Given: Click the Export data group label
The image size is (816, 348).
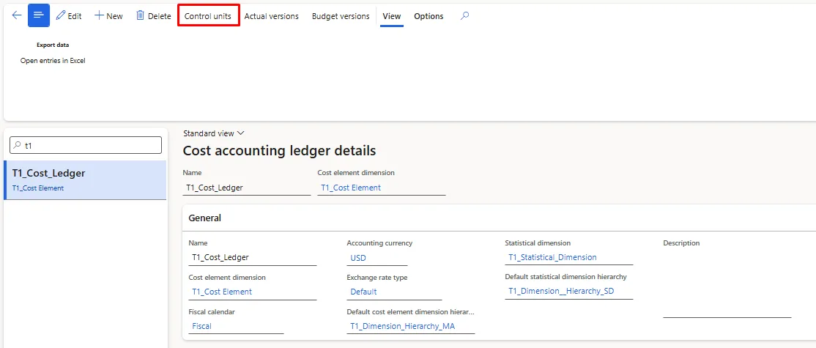Looking at the screenshot, I should [53, 45].
